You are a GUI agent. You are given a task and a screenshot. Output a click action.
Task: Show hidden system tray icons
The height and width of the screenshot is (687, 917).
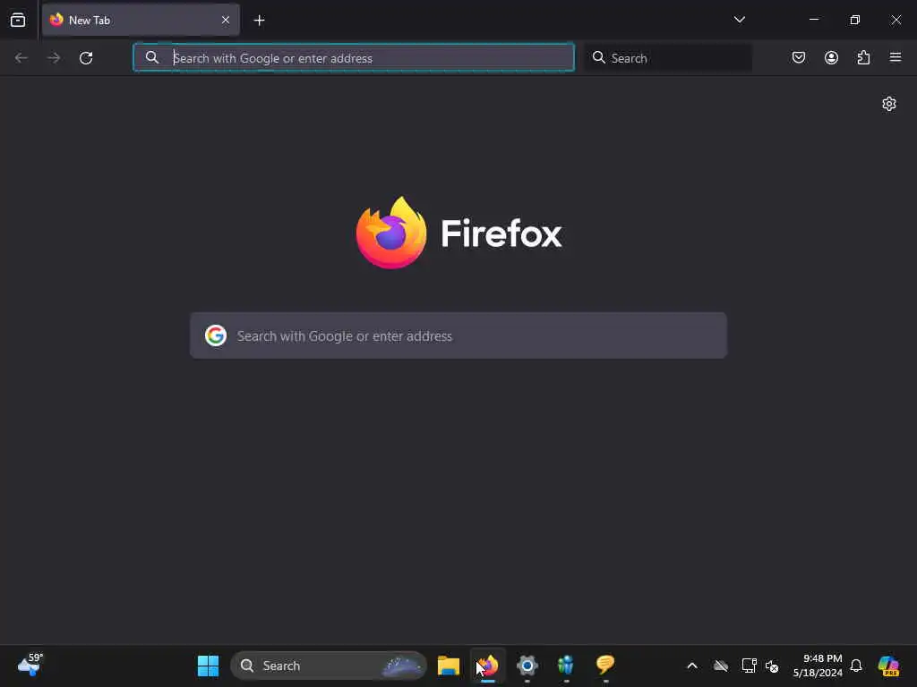[x=692, y=666]
